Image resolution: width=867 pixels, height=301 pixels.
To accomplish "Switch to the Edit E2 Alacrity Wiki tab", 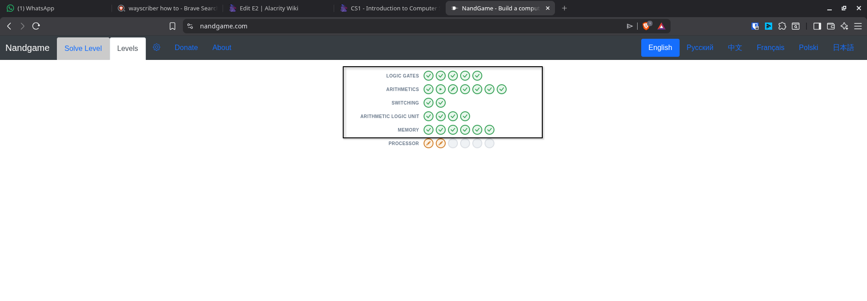I will point(278,8).
